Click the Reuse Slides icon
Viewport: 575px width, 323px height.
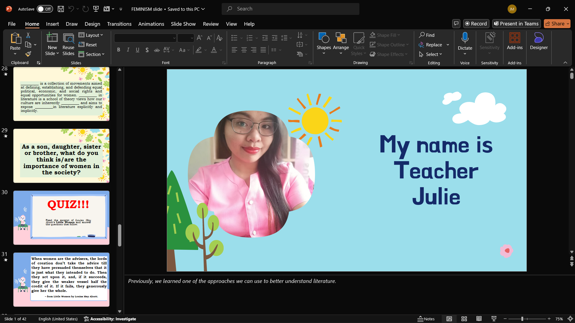coord(68,44)
